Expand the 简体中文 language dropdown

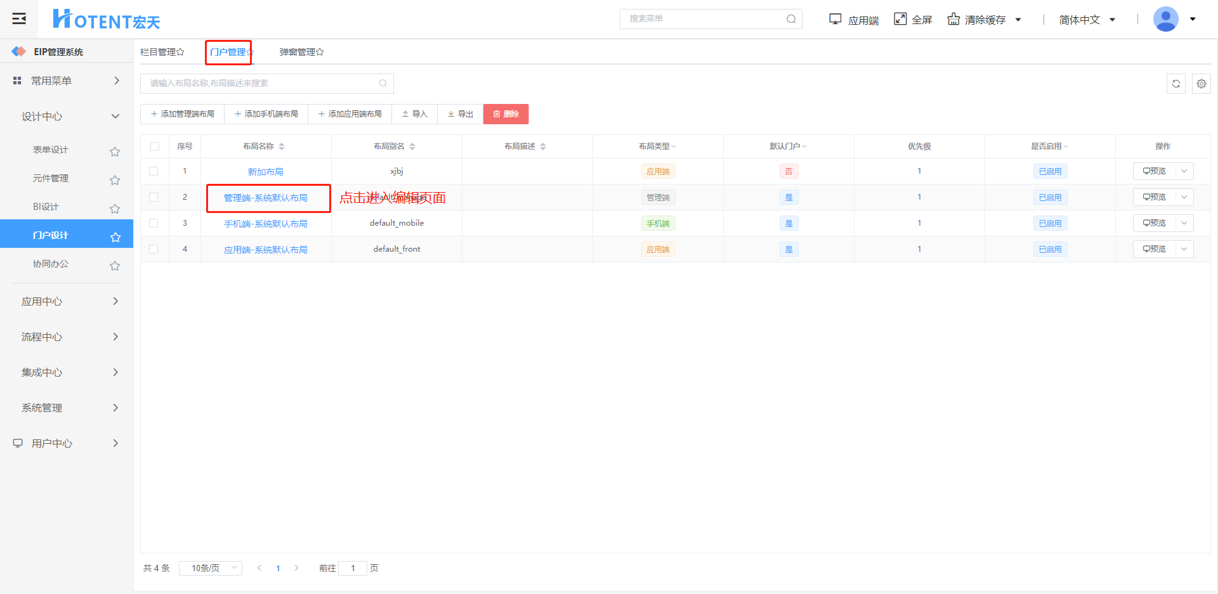[1087, 20]
